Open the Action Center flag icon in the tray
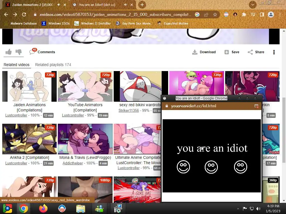This screenshot has width=286, height=214. point(245,209)
